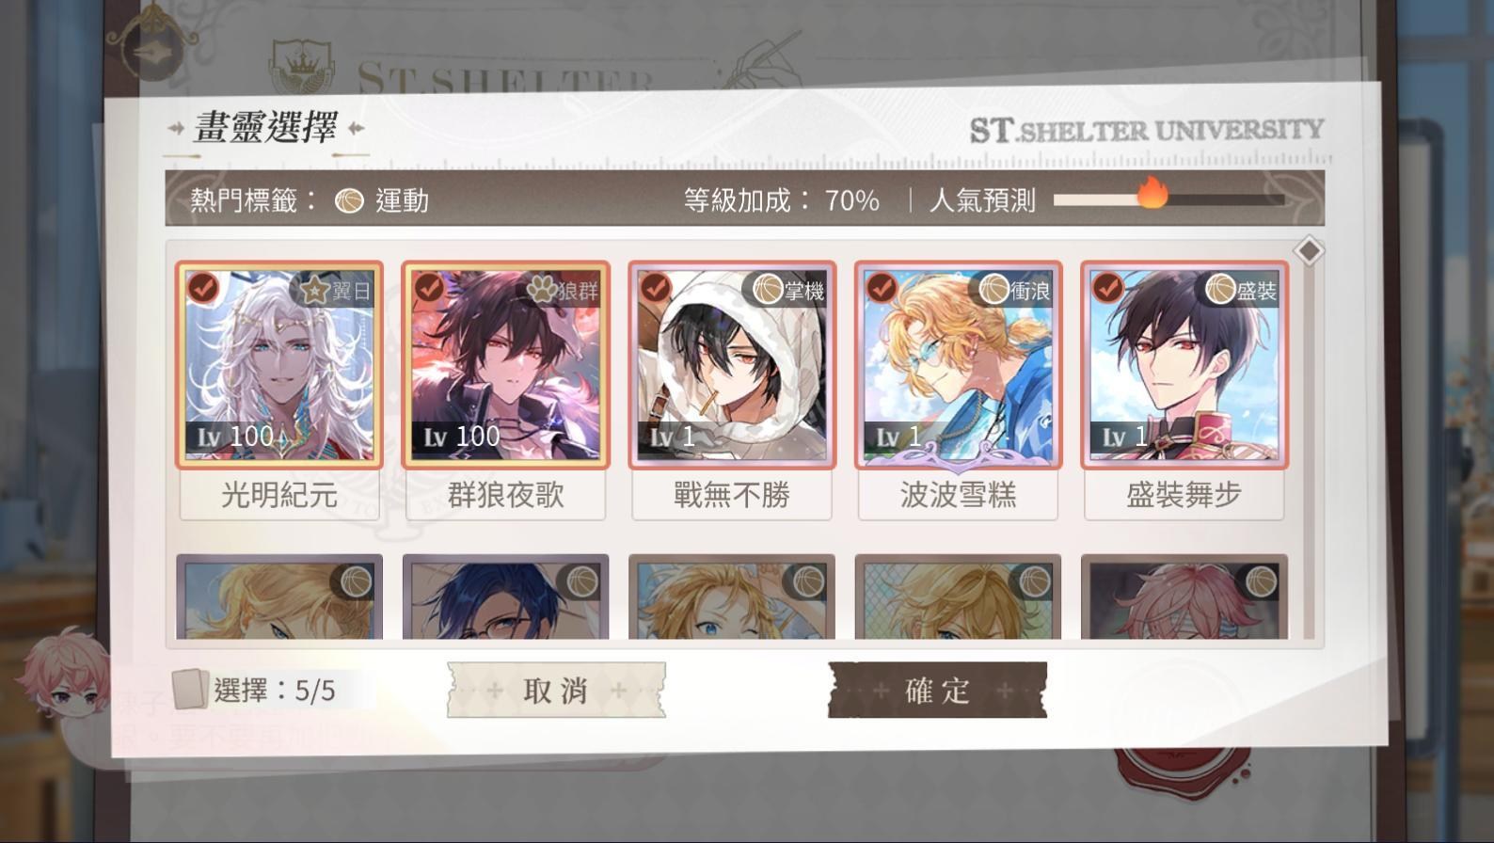Select the pink-haired character card in second row

coord(1184,596)
